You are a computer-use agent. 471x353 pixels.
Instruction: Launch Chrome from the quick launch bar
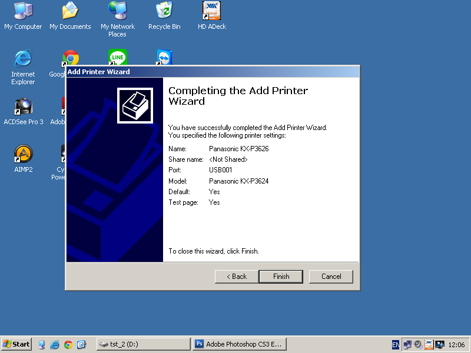[x=68, y=344]
